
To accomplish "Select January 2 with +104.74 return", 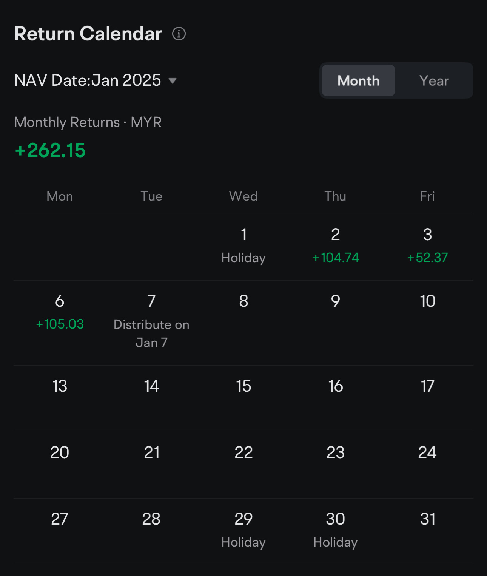I will [335, 247].
